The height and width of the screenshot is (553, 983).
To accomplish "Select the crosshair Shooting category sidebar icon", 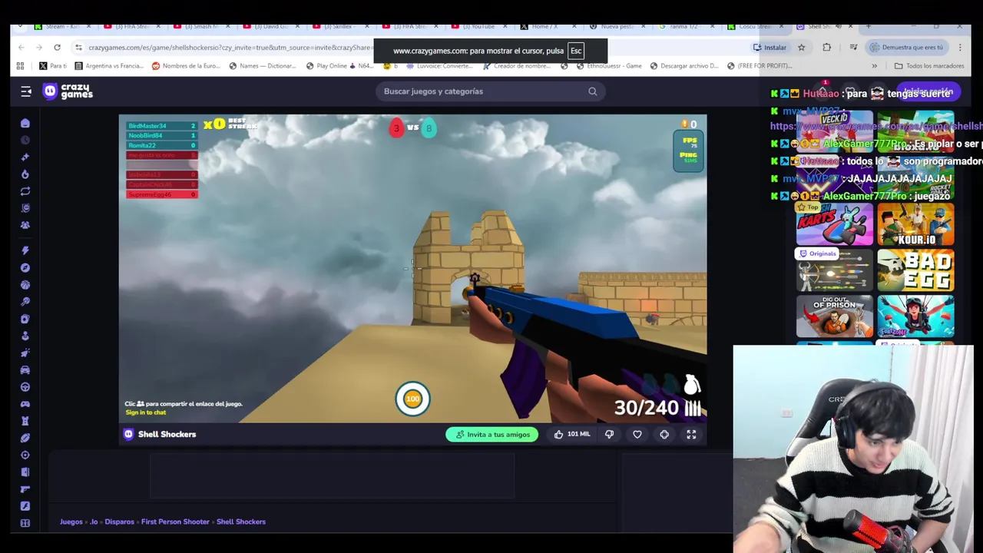I will pyautogui.click(x=25, y=455).
